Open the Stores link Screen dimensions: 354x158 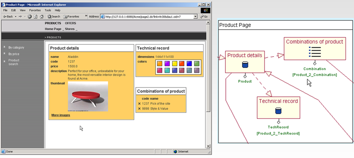(x=70, y=29)
